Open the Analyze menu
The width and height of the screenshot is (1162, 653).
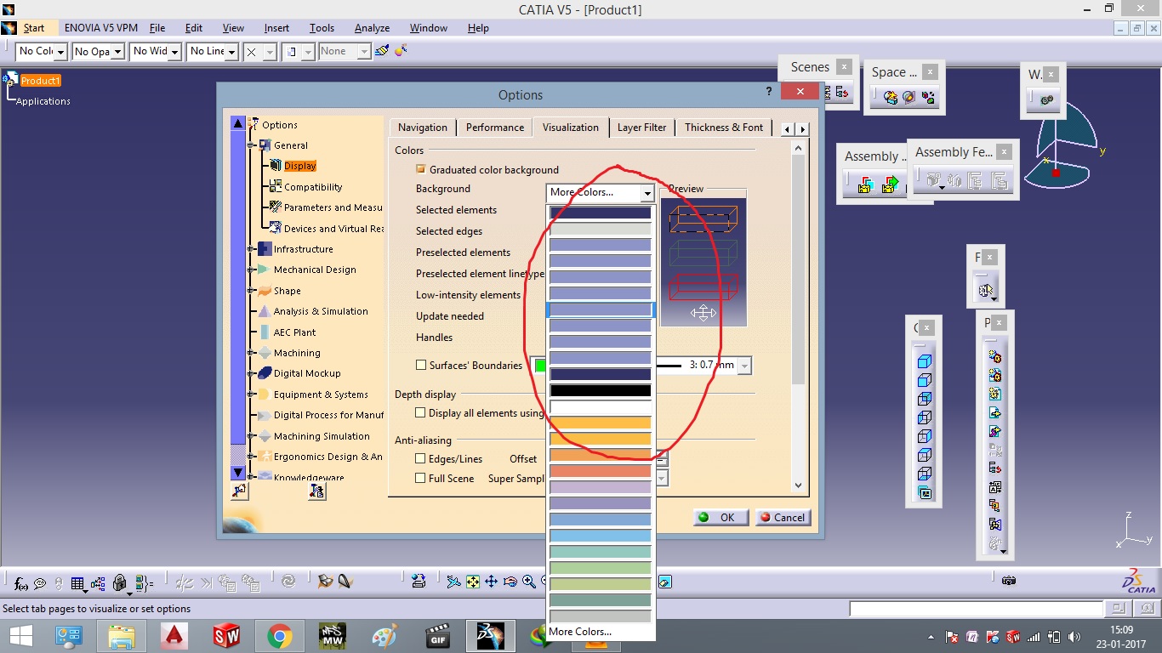[x=372, y=27]
